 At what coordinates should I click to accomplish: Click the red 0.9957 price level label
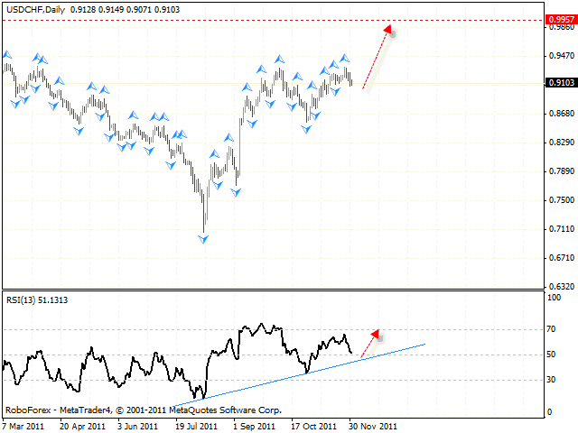[559, 18]
